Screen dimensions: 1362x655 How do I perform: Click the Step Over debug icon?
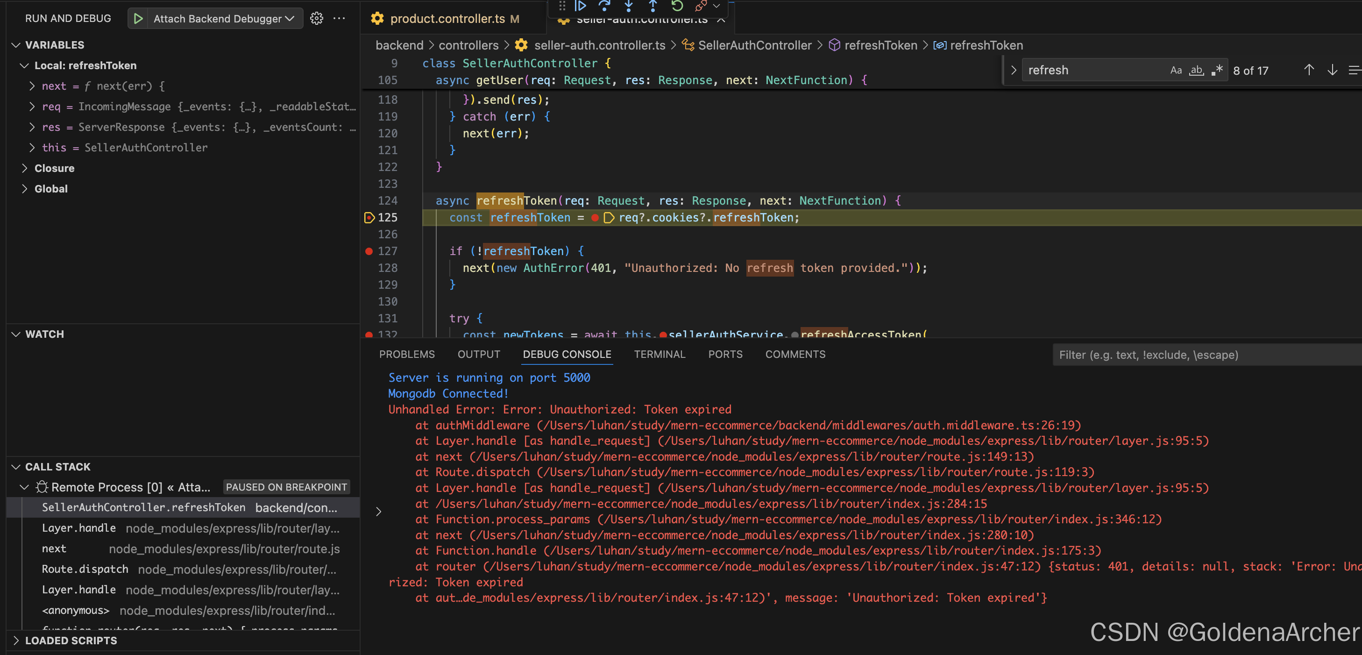pos(604,6)
